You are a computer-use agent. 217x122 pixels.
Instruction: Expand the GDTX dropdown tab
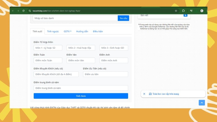(67, 31)
